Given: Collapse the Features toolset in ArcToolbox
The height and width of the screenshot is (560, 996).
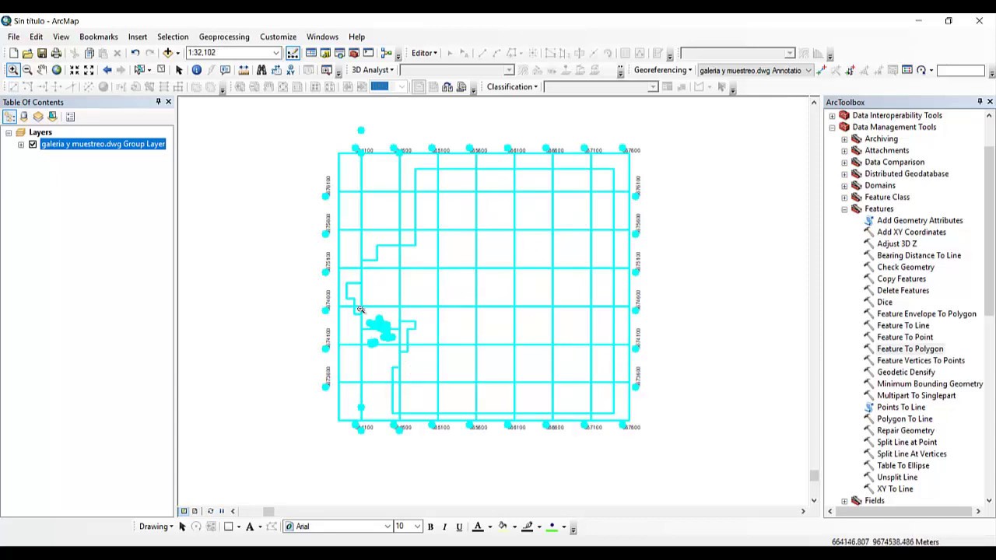Looking at the screenshot, I should (844, 209).
